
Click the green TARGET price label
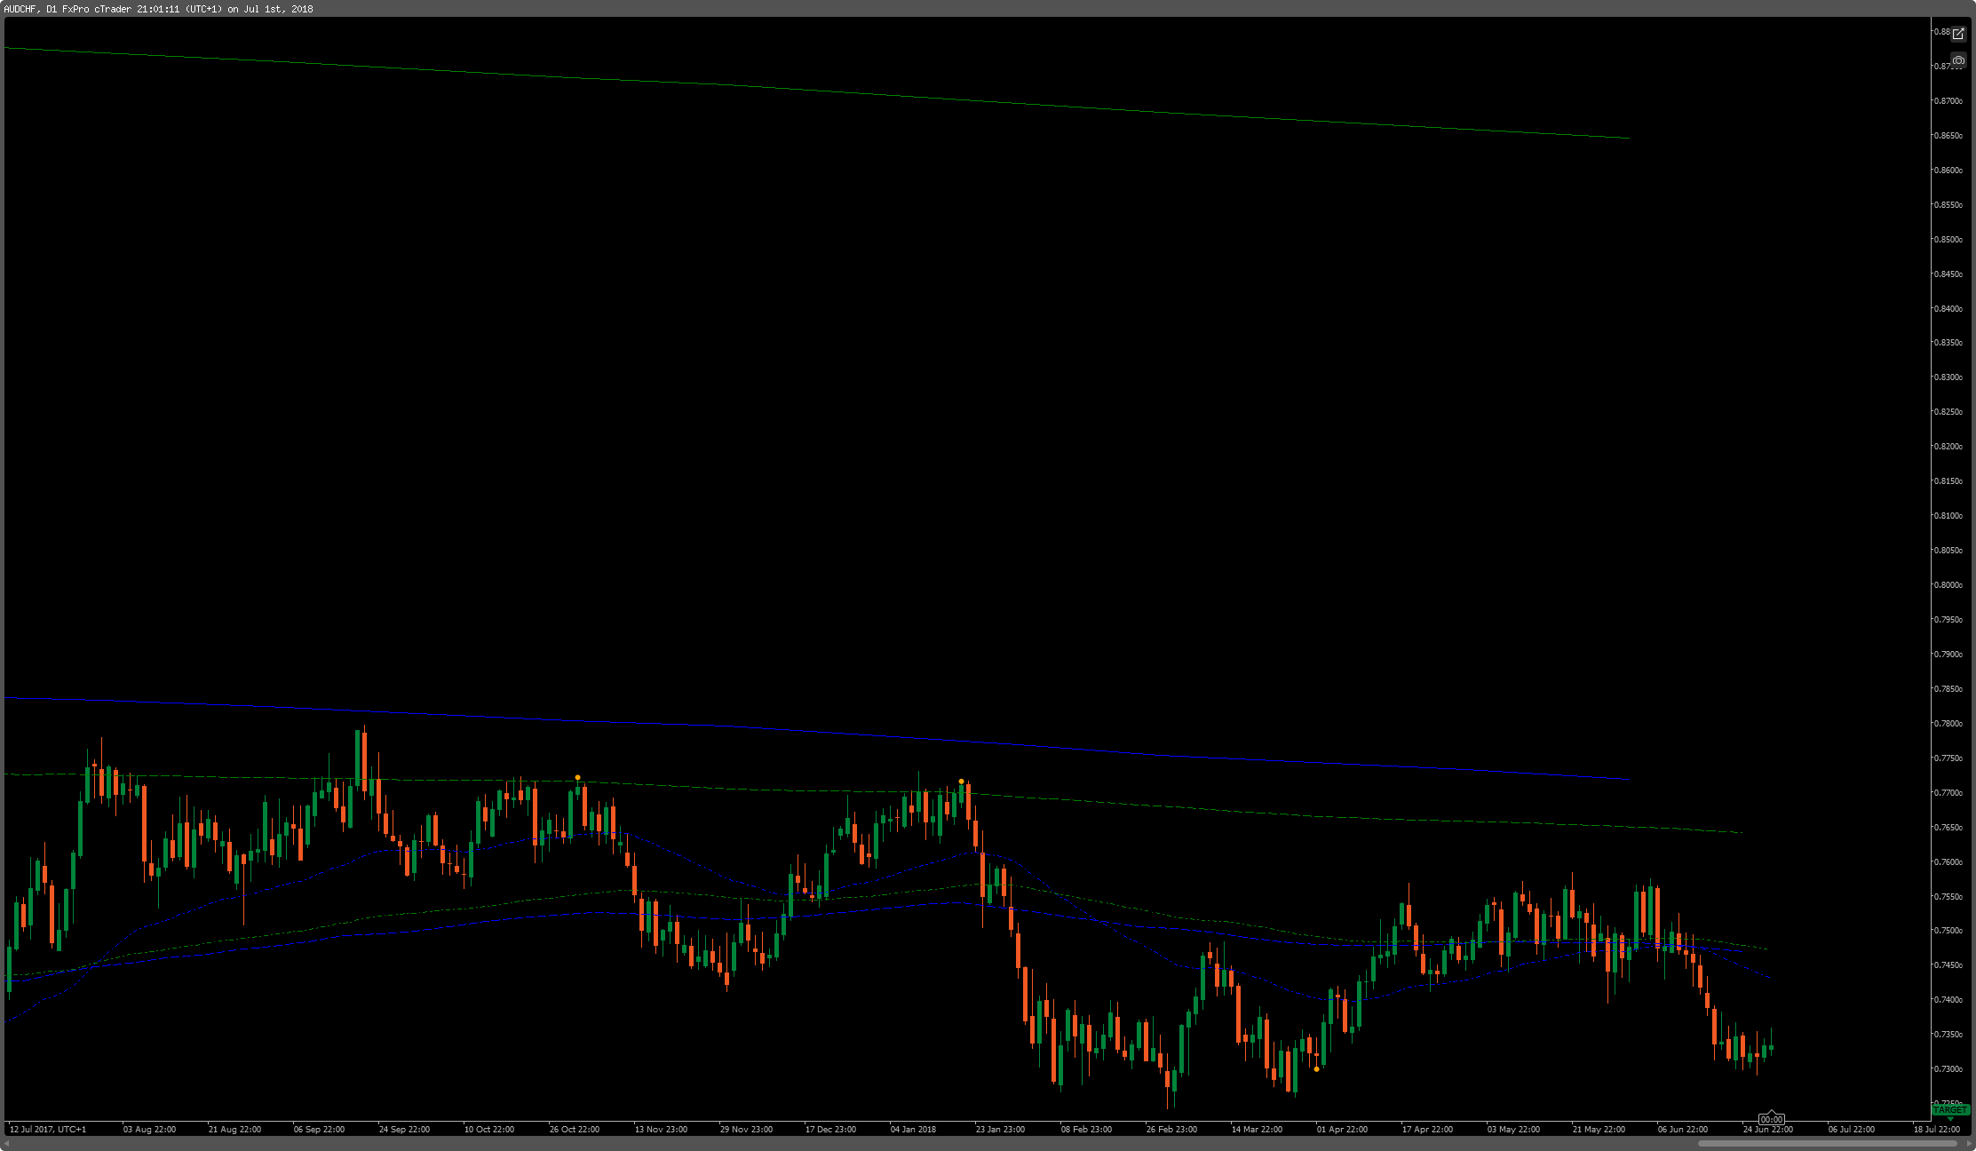tap(1950, 1110)
